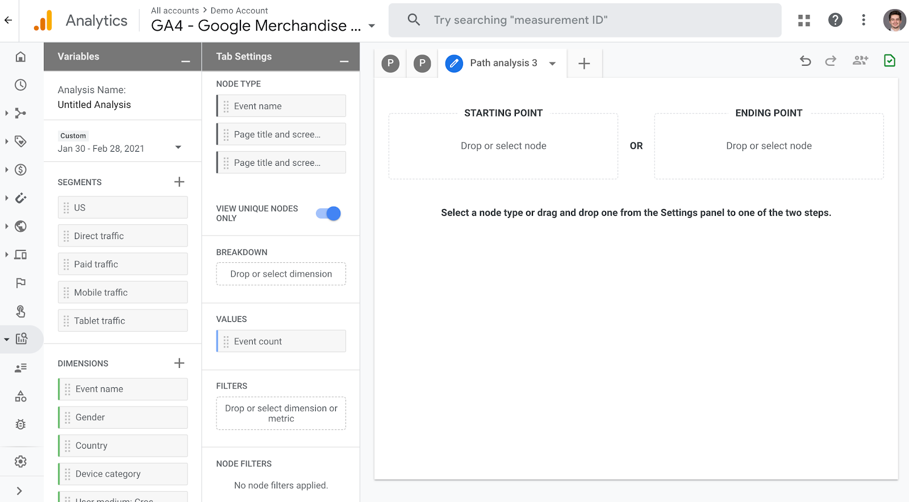Screen dimensions: 909x502
Task: Open the Conversions touch icon in sidebar
Action: pos(20,311)
